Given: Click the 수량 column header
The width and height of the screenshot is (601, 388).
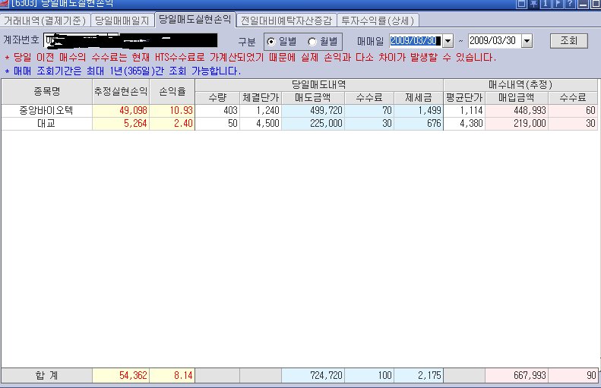Looking at the screenshot, I should click(x=217, y=98).
